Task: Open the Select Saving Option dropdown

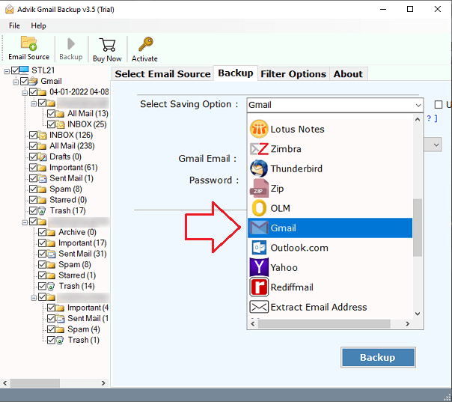Action: [x=335, y=105]
